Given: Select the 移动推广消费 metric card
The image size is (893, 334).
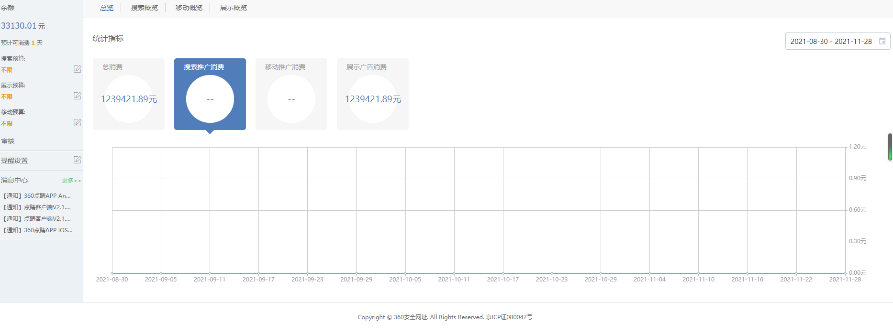Looking at the screenshot, I should pyautogui.click(x=291, y=94).
